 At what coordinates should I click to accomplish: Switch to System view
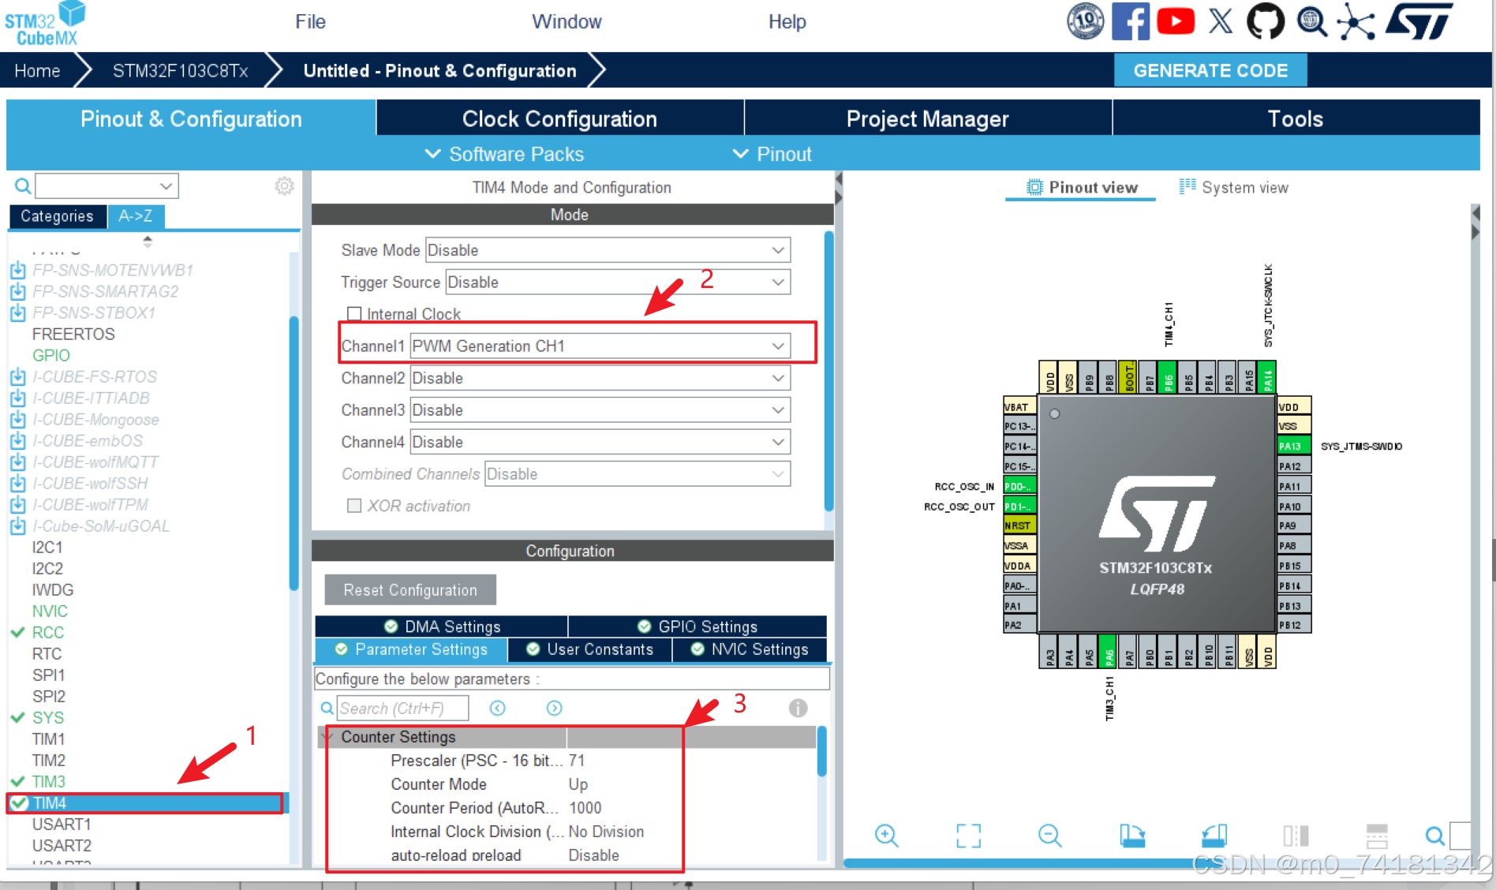[1234, 187]
